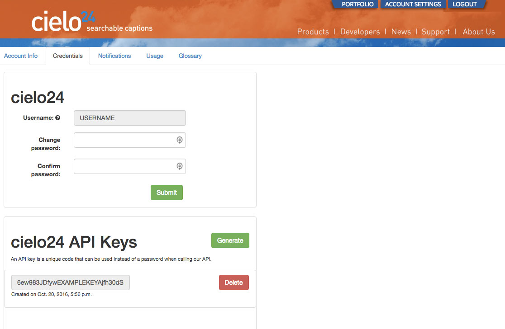Image resolution: width=505 pixels, height=329 pixels.
Task: Click the 'cielo24' heading in credentials panel
Action: (x=38, y=98)
